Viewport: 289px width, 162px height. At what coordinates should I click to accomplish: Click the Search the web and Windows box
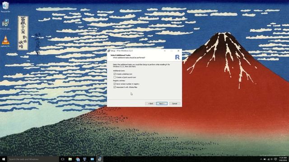coord(33,159)
